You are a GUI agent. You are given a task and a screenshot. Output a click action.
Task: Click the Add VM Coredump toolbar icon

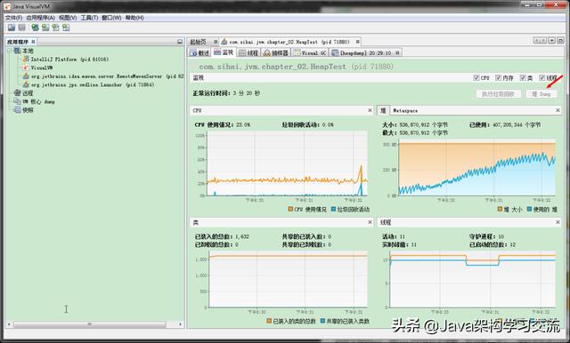coord(55,28)
